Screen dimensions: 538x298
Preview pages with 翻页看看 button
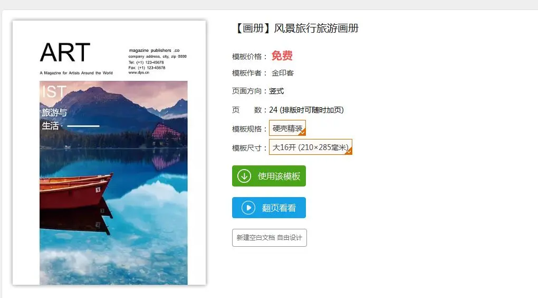pos(268,208)
